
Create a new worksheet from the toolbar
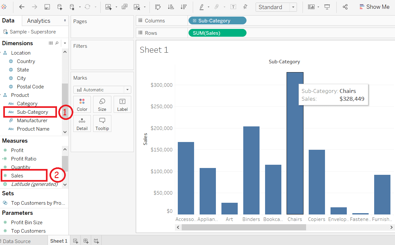tap(108, 7)
